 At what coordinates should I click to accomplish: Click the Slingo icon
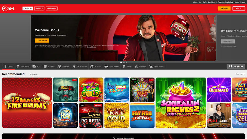pyautogui.click(x=124, y=66)
